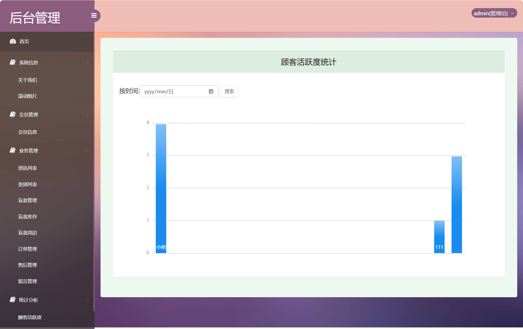523x329 pixels.
Task: Open the admin(管理员) account dropdown
Action: click(x=494, y=13)
